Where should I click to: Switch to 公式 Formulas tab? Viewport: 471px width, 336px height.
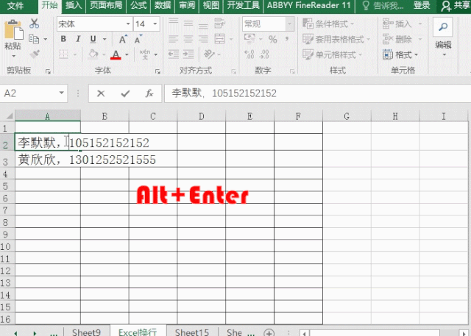[x=138, y=5]
